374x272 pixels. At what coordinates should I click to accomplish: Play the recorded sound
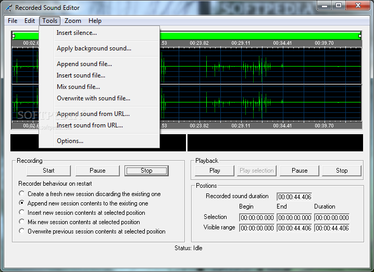tap(215, 171)
